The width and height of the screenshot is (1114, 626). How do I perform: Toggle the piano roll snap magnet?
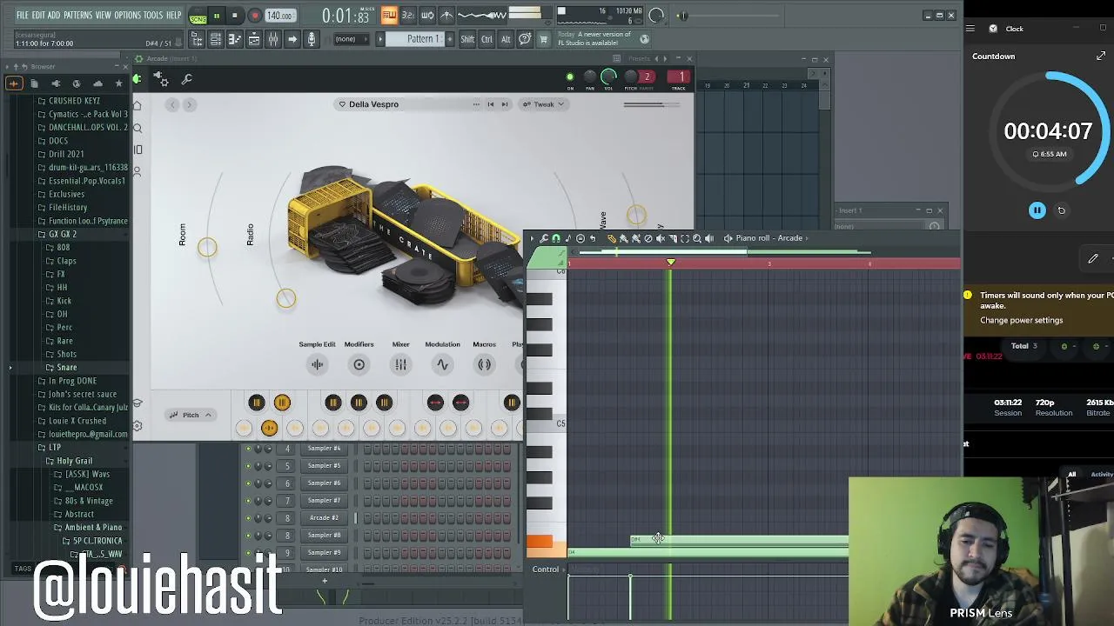(556, 238)
